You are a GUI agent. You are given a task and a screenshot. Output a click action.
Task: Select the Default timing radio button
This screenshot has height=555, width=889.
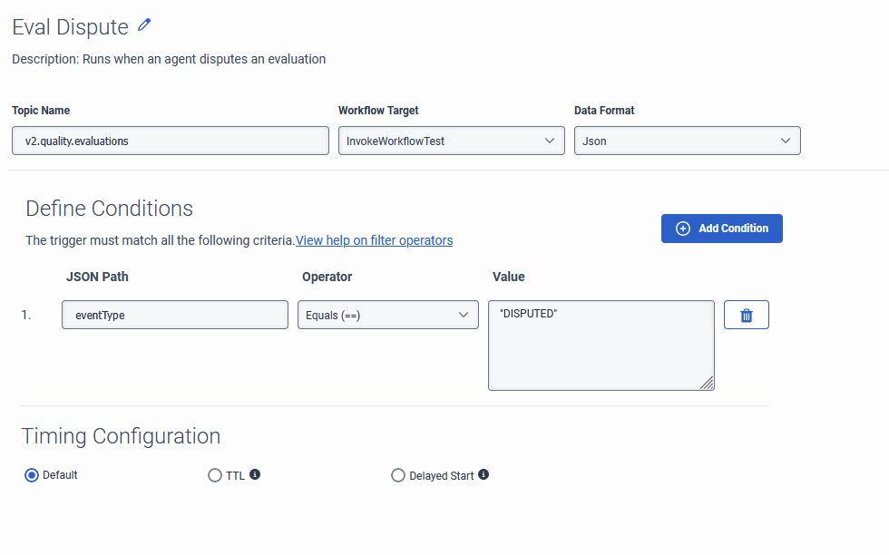[32, 475]
